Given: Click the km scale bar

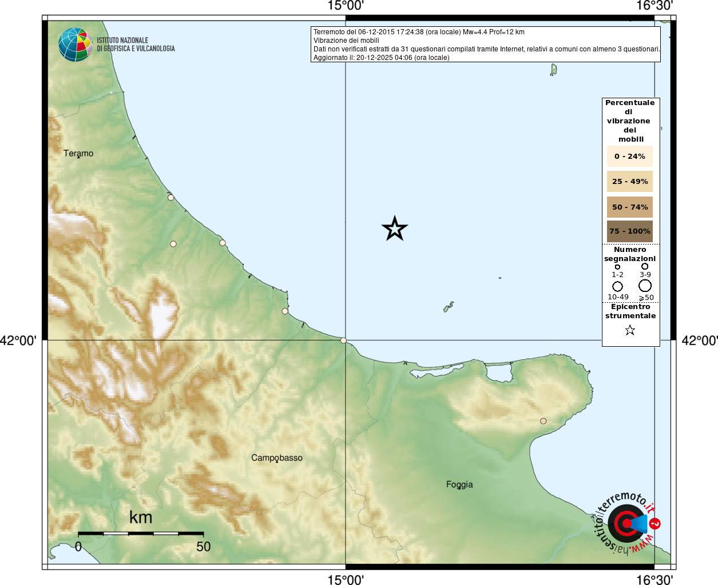Looking at the screenshot, I should (x=140, y=534).
